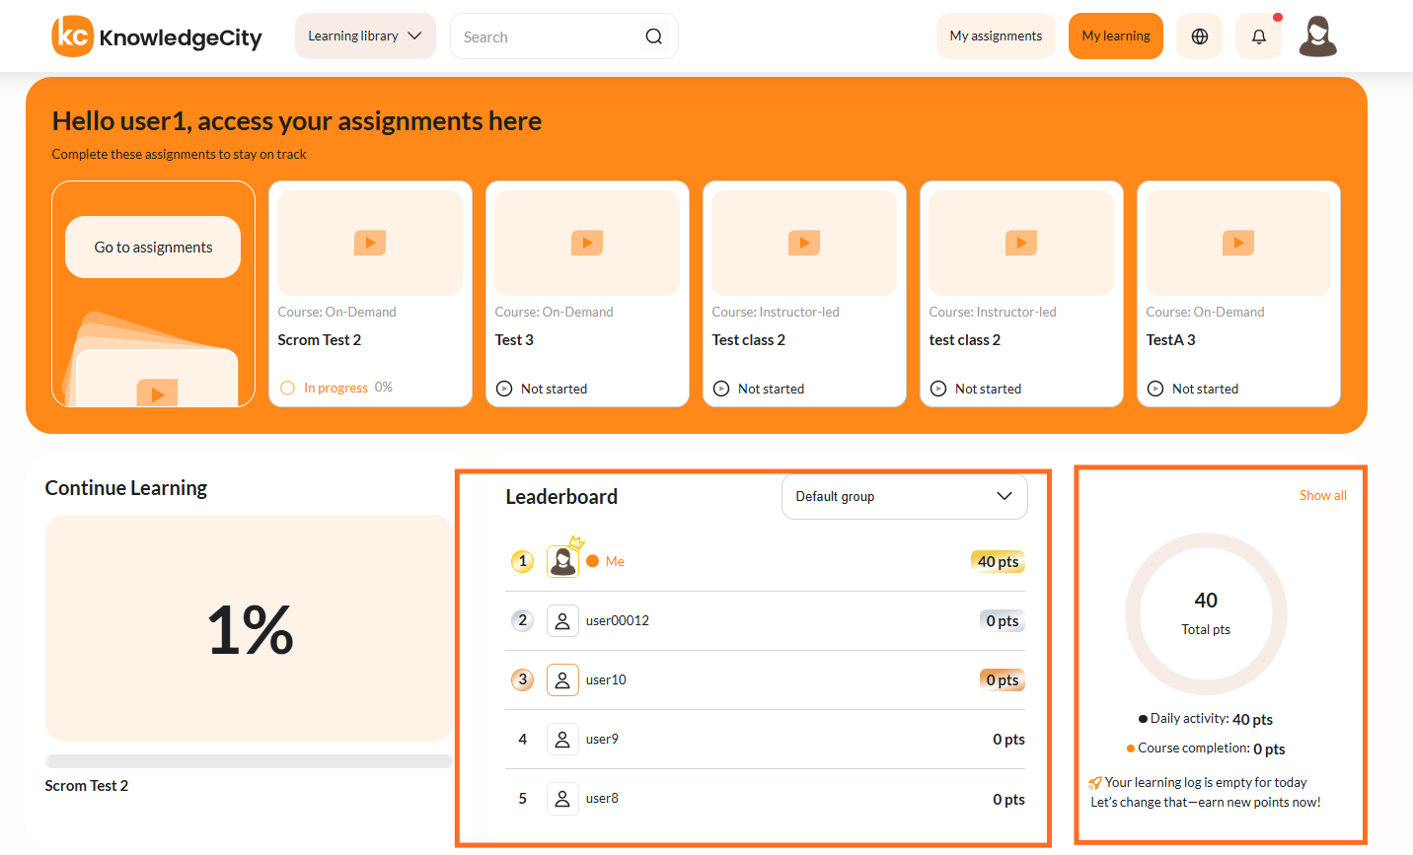The width and height of the screenshot is (1413, 855).
Task: Open the My assignments tab
Action: pyautogui.click(x=996, y=36)
